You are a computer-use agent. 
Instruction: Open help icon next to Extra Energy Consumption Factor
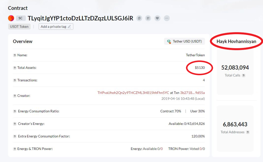(15, 136)
